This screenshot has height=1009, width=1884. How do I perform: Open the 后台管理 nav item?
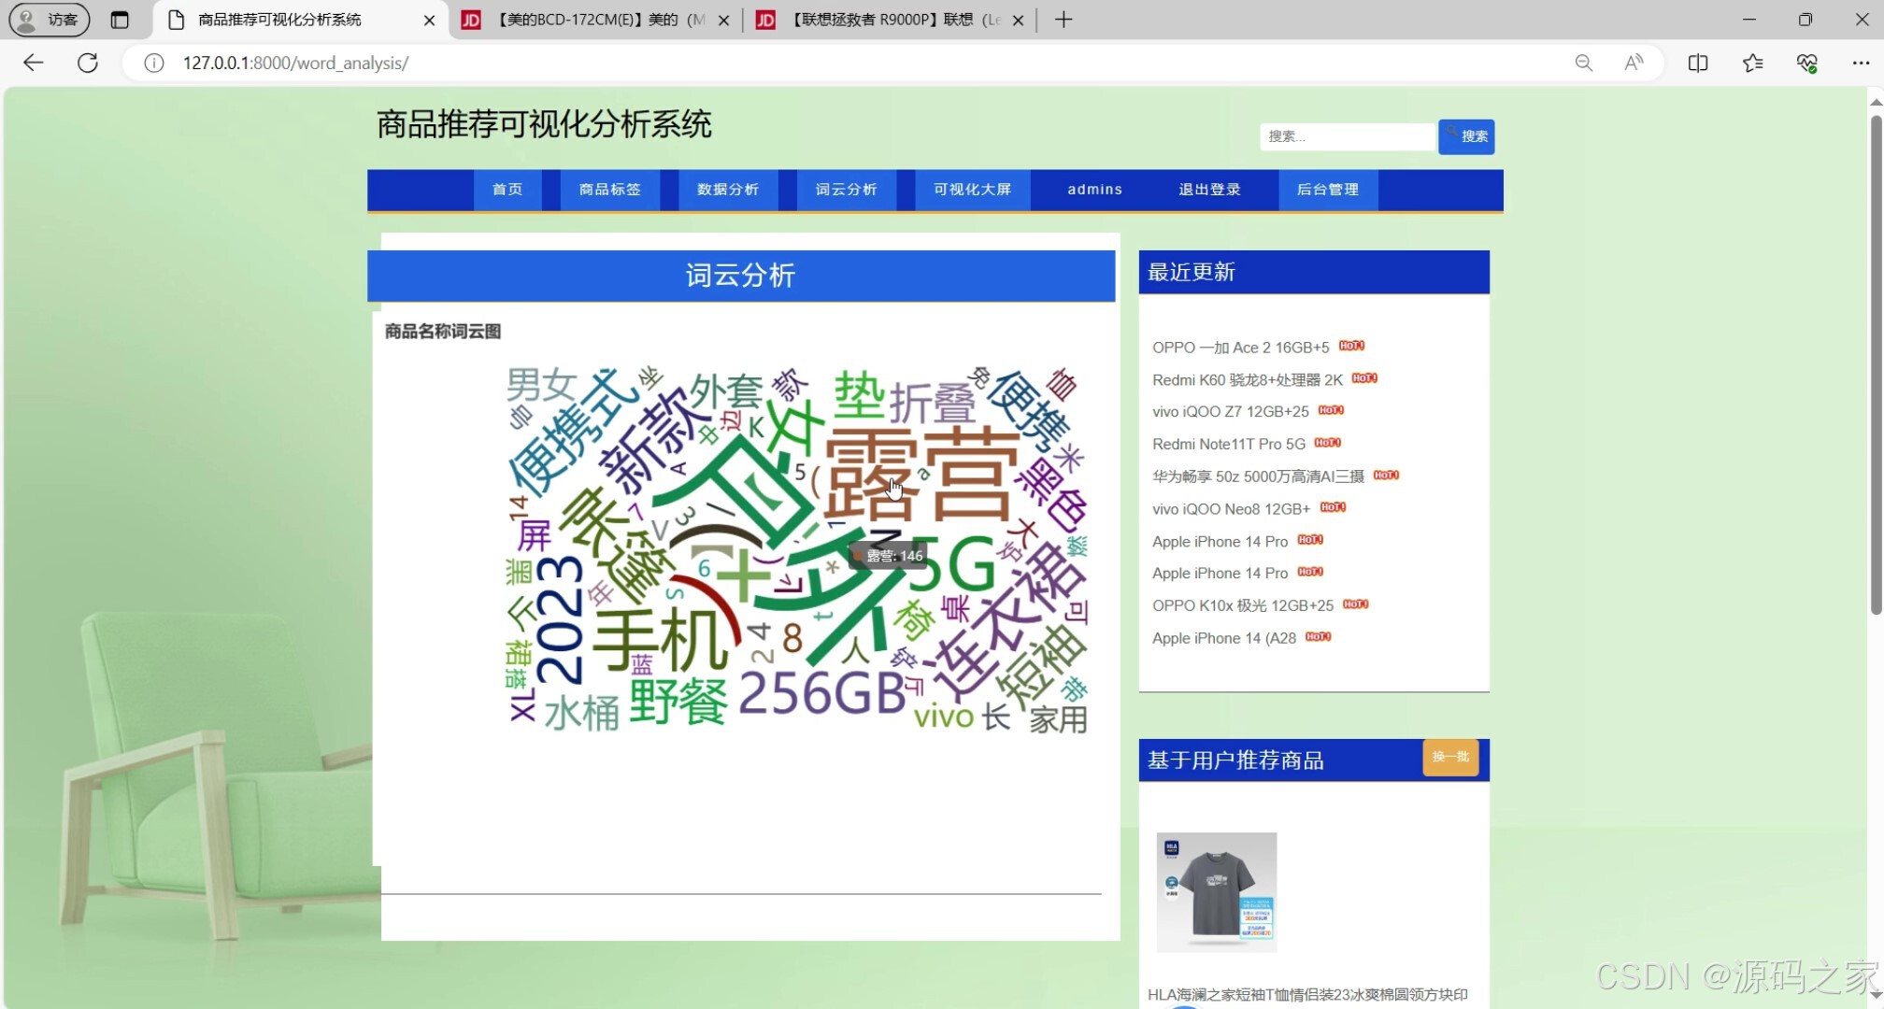(1328, 190)
